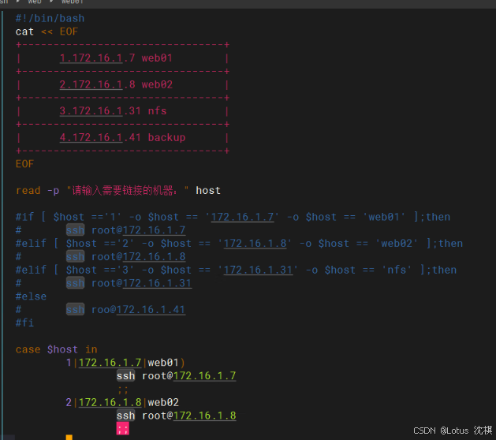This screenshot has height=440, width=496.
Task: Select the '2.172.16.1.8 web02' menu row
Action: tap(116, 84)
